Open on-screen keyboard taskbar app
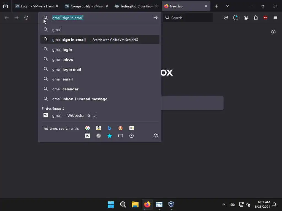Image resolution: width=282 pixels, height=211 pixels. (159, 204)
